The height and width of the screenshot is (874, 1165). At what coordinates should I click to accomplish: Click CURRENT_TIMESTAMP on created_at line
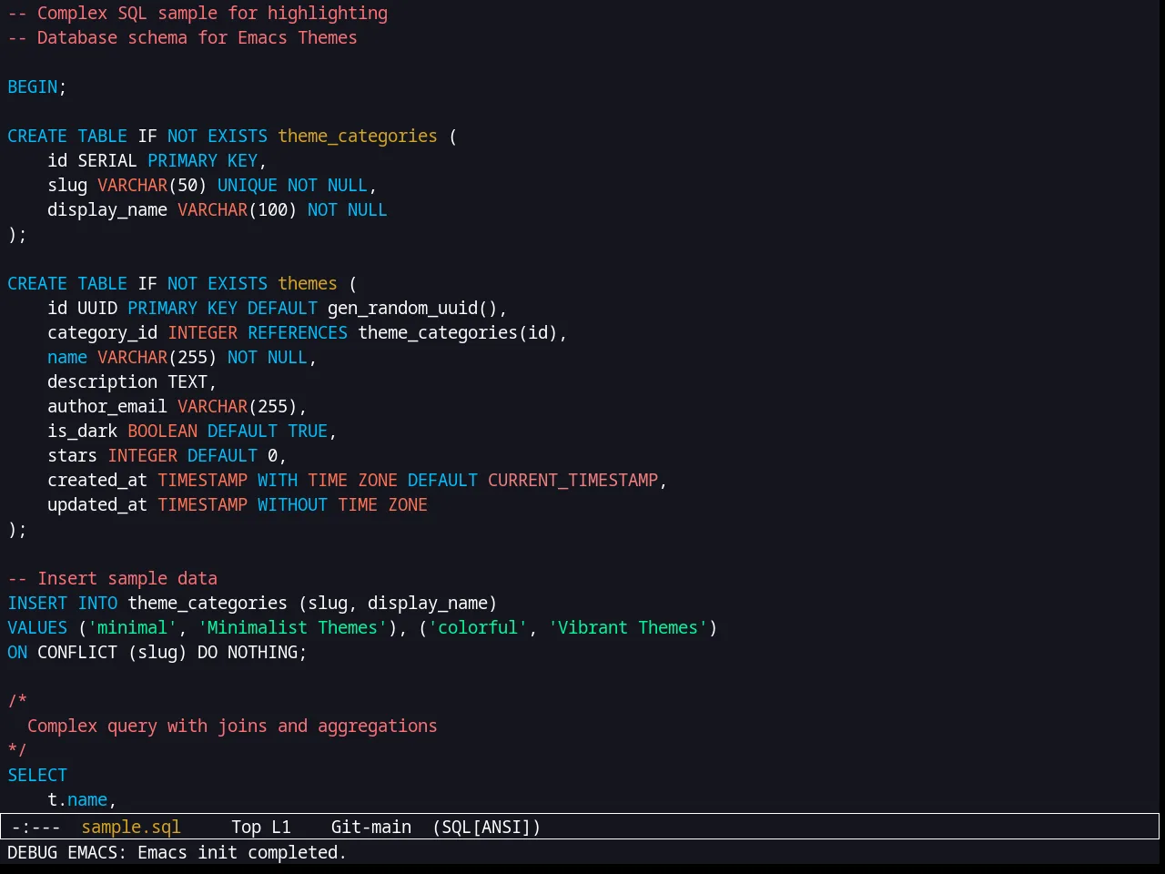click(572, 480)
